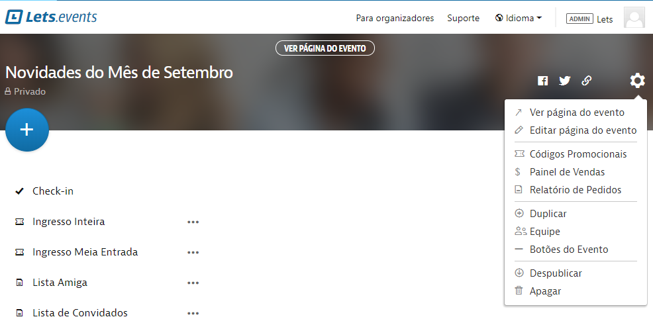
Task: Share event via Facebook icon
Action: click(x=542, y=81)
